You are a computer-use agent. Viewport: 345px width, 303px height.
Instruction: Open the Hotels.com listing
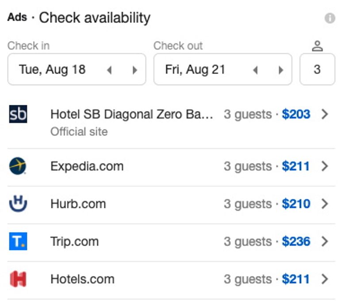click(x=83, y=279)
